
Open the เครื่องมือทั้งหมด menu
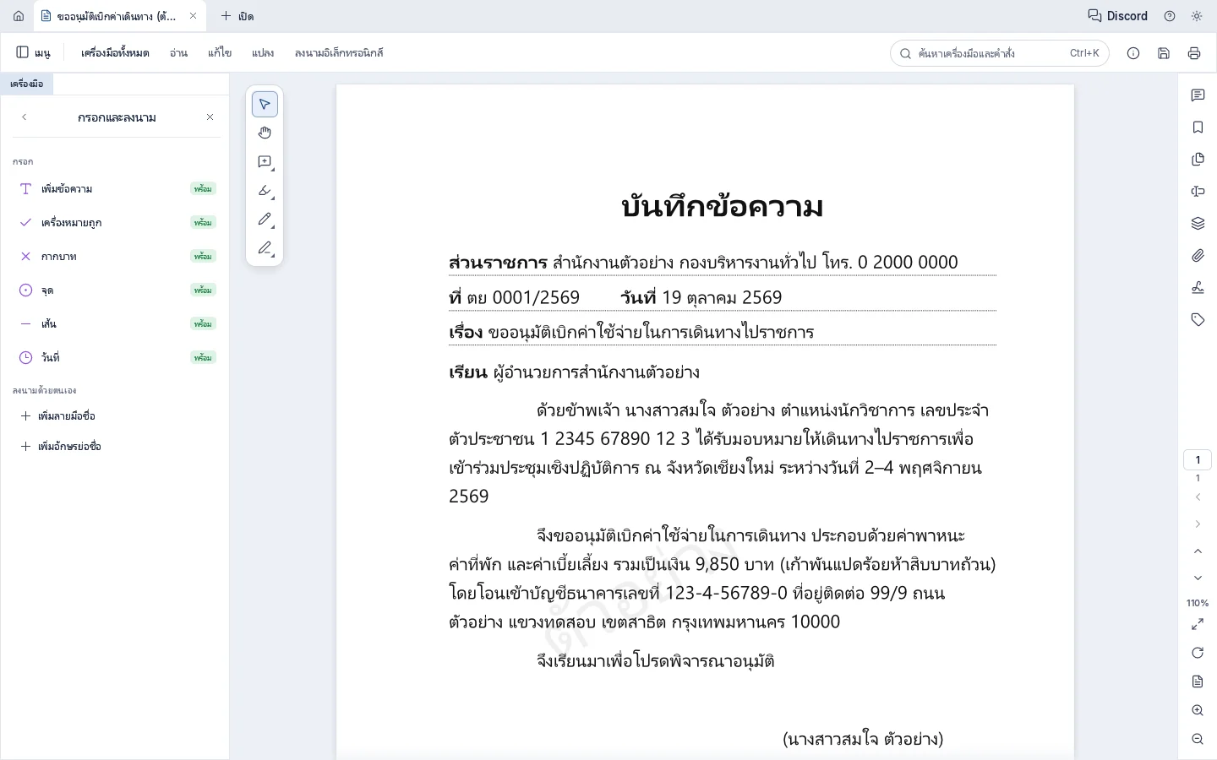pyautogui.click(x=115, y=52)
